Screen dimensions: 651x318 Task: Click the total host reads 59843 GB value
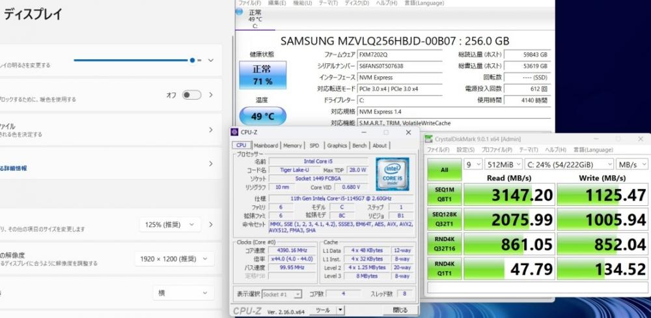click(527, 55)
